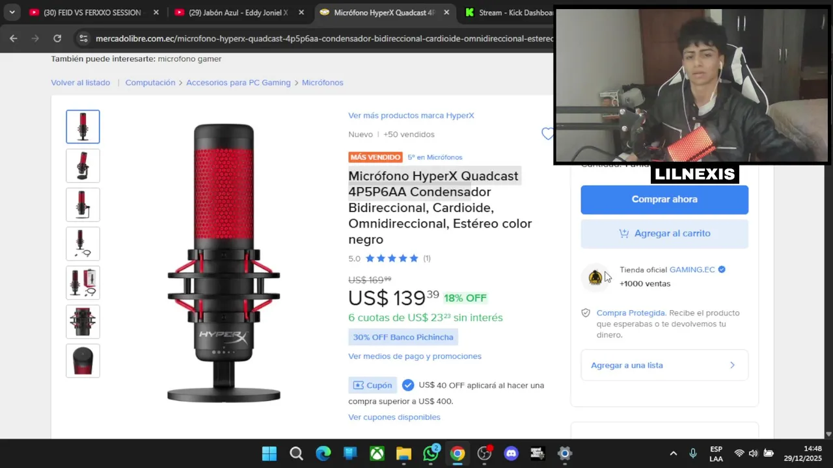
Task: Add product to favorites heart
Action: tap(547, 134)
